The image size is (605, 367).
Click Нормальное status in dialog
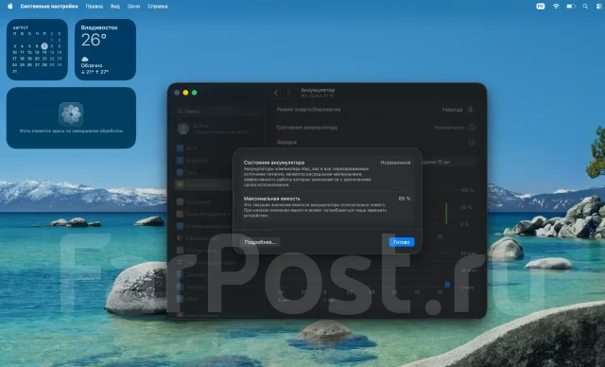(x=395, y=163)
